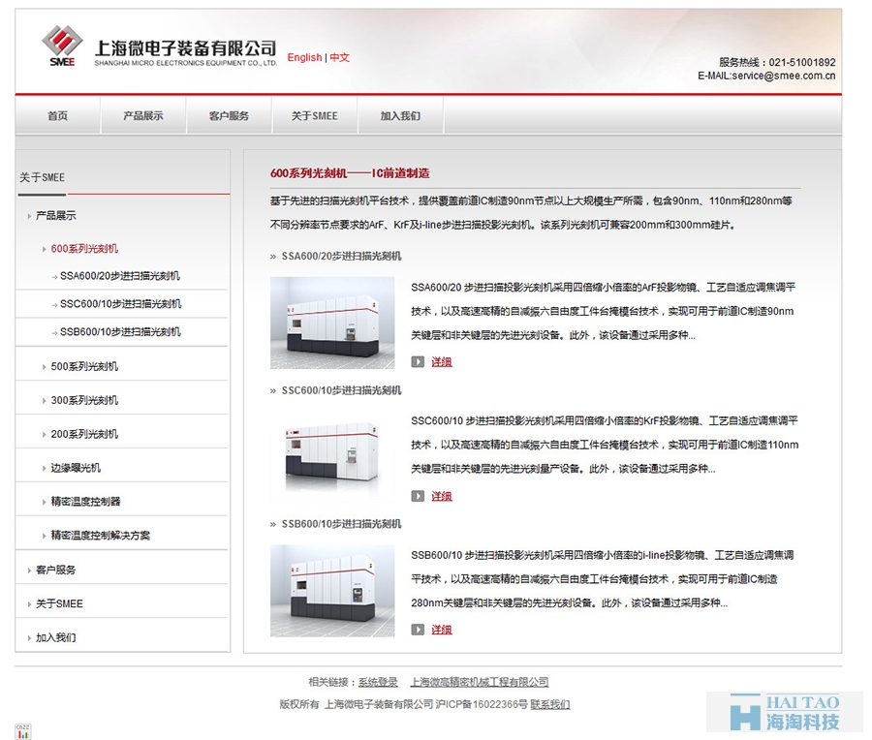Click the SSC600/10 machine thumbnail
Viewport: 872px width, 740px height.
tap(332, 457)
